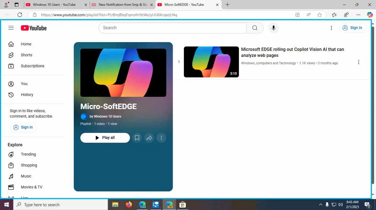Open watch History
The image size is (376, 210).
coord(27,95)
